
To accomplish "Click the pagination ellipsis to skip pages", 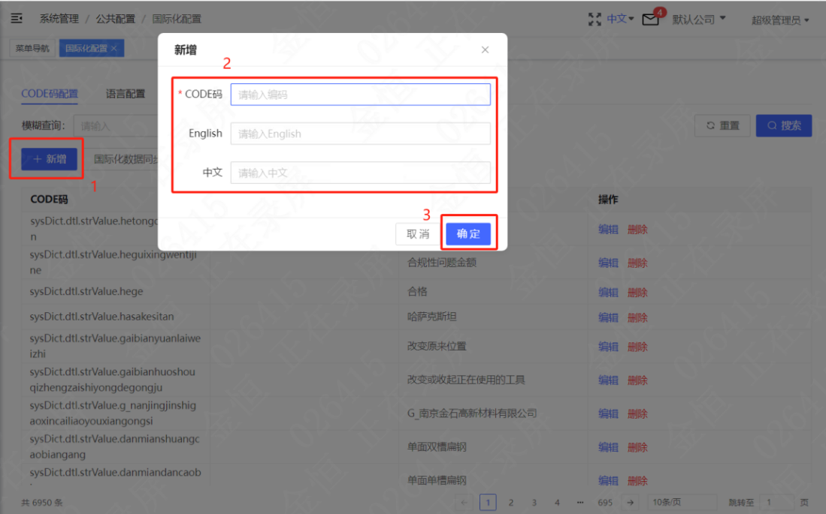I will (x=580, y=503).
